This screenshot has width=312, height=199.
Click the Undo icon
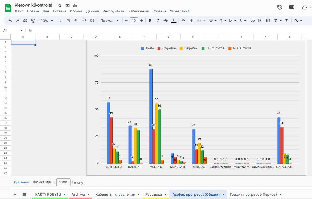pyautogui.click(x=10, y=21)
